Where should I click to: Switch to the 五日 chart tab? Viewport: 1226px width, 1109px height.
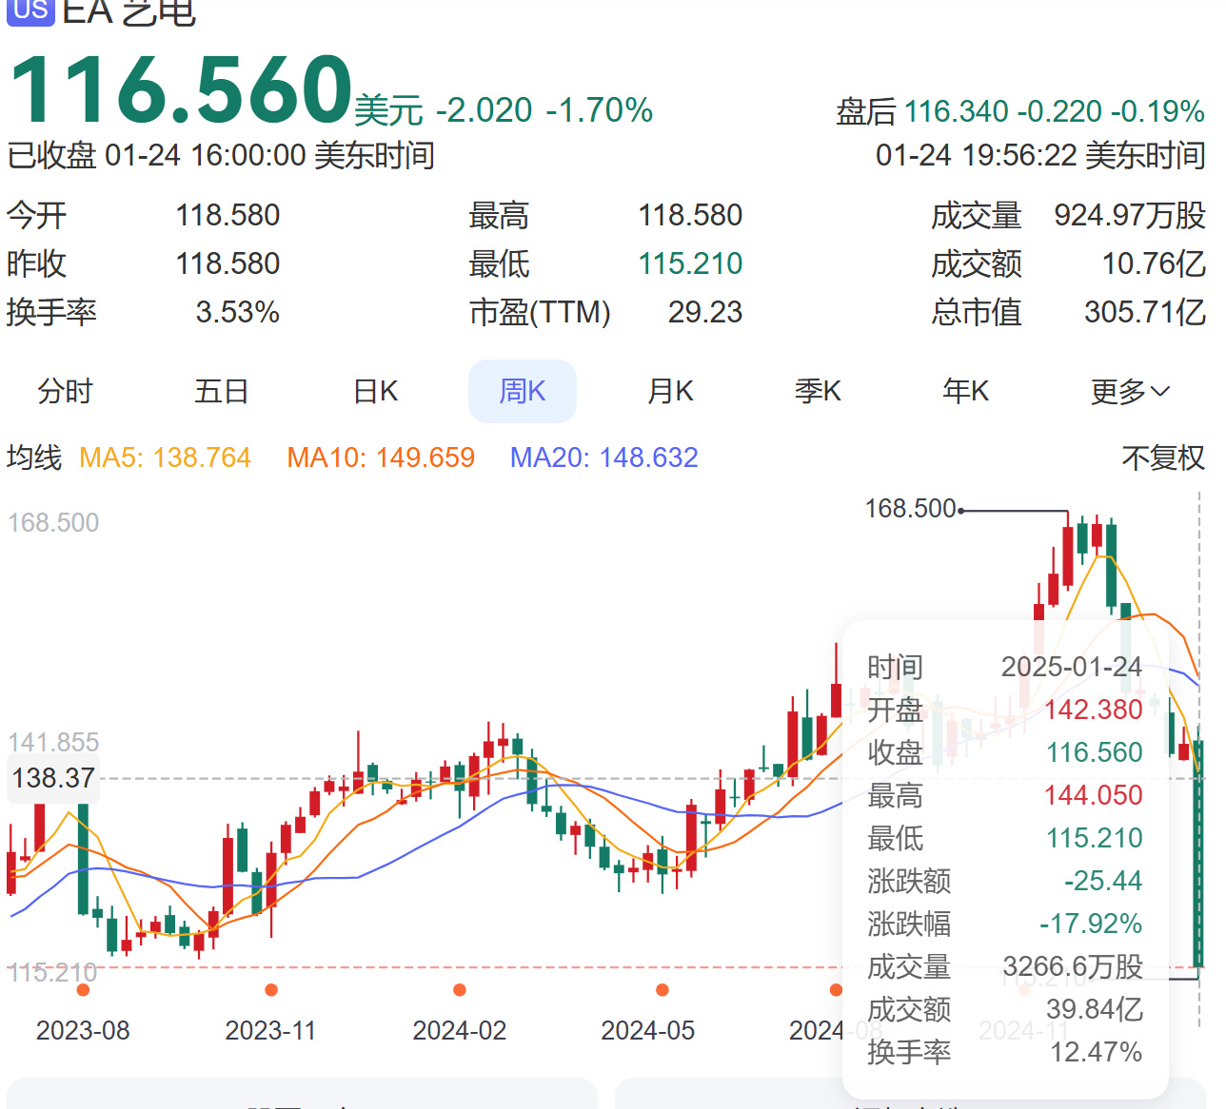pos(222,391)
